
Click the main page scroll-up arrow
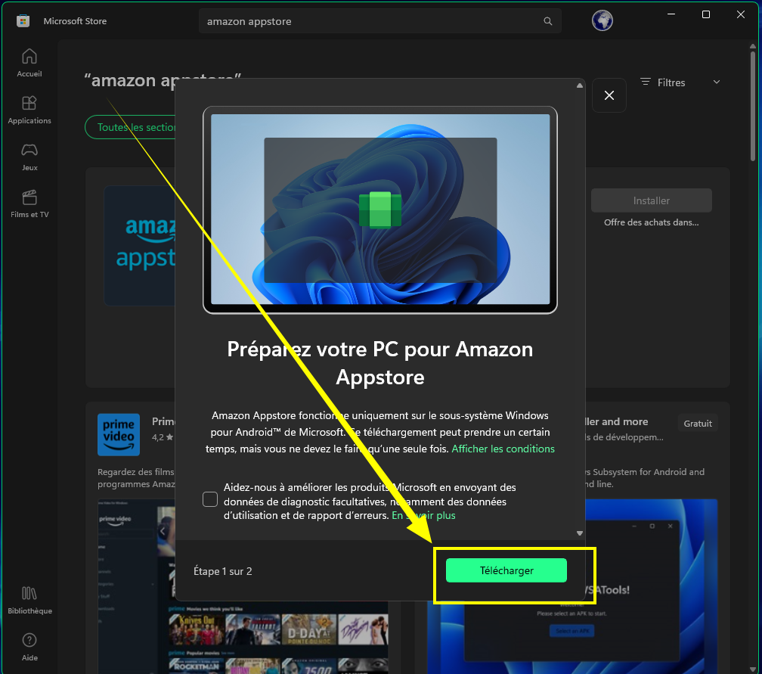tap(753, 46)
